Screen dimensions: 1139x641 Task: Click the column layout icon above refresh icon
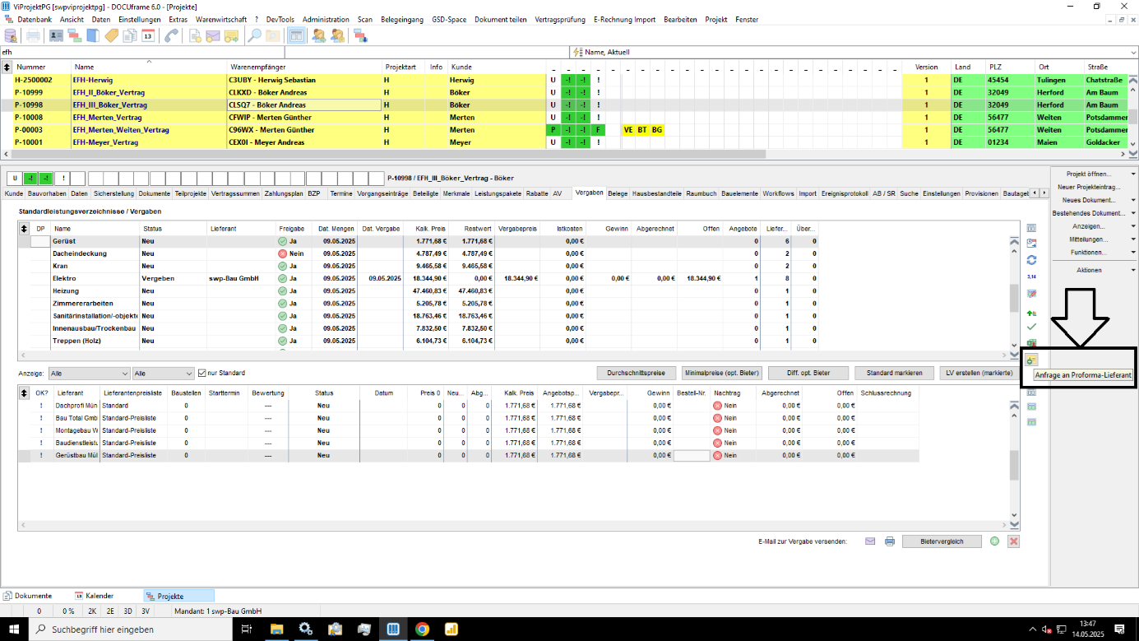[1031, 227]
